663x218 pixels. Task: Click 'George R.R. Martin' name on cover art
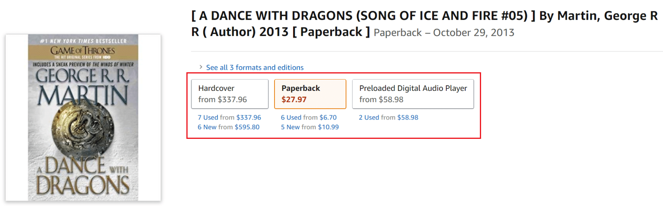pyautogui.click(x=83, y=87)
